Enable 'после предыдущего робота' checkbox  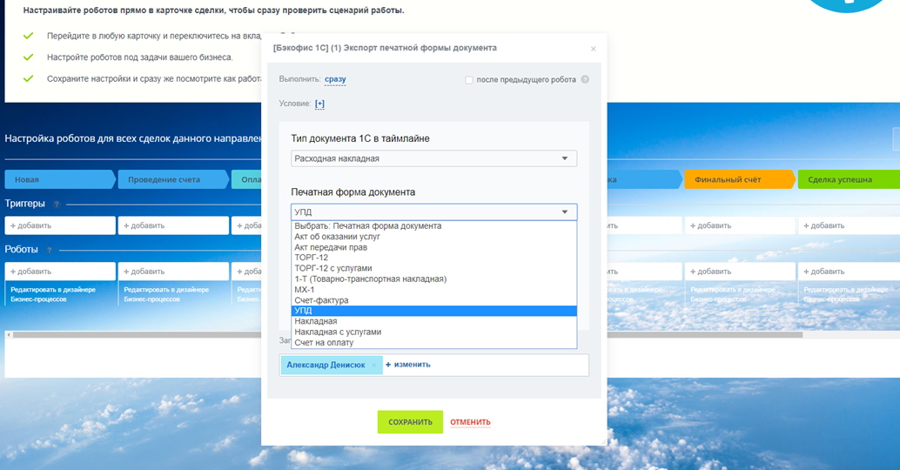(x=469, y=80)
